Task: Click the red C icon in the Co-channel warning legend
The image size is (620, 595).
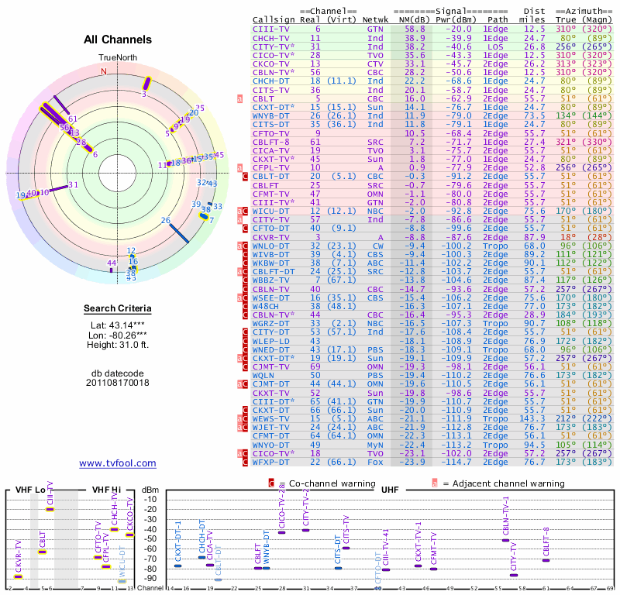Action: click(271, 483)
